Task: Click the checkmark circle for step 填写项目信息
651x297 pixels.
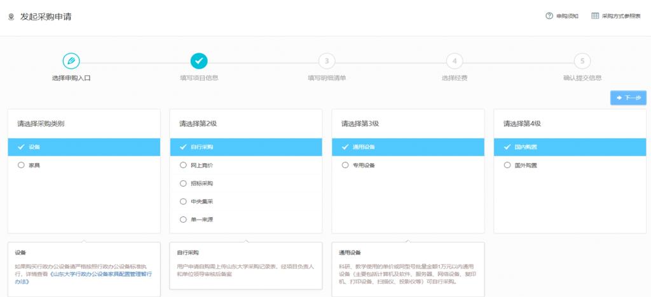Action: [199, 62]
